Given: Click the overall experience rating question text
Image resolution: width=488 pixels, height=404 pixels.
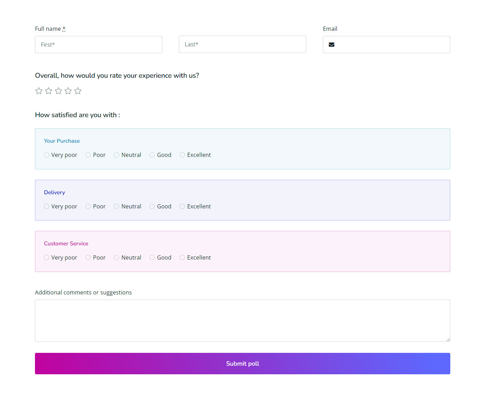Looking at the screenshot, I should 117,76.
